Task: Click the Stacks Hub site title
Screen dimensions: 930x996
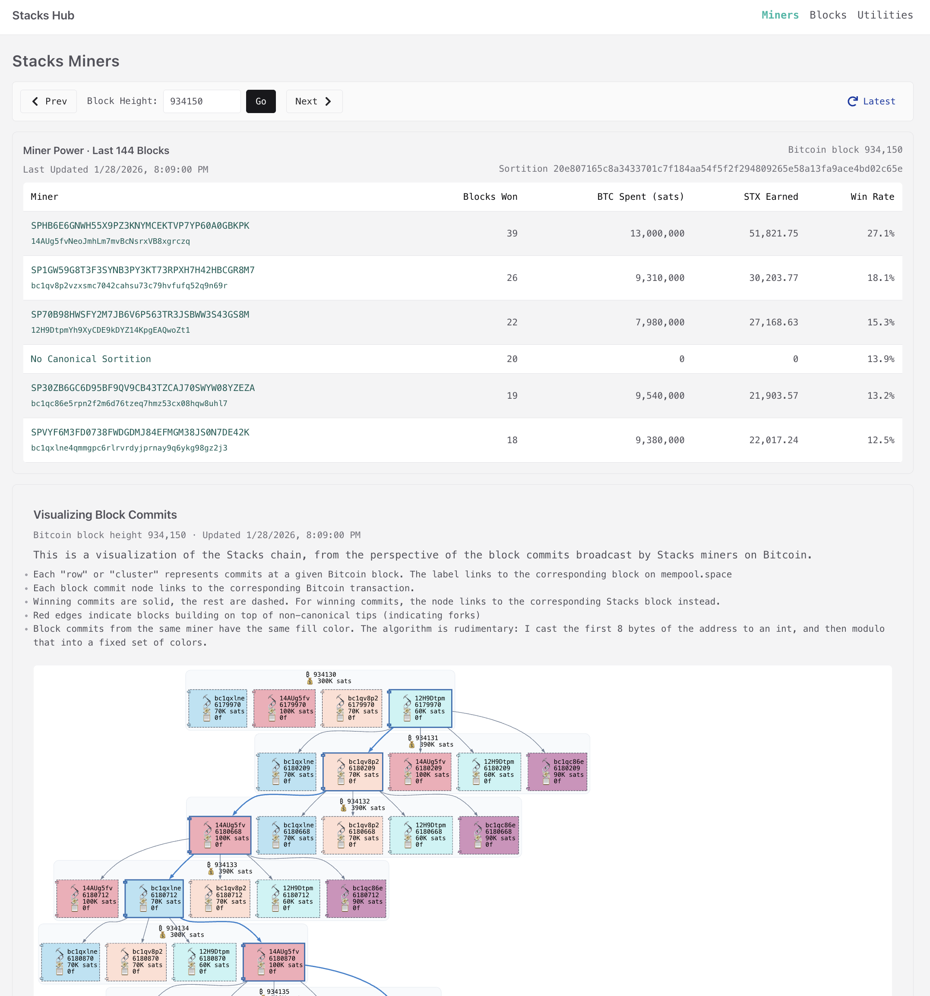Action: point(43,16)
